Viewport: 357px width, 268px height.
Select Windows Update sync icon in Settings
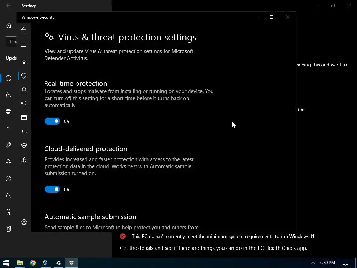point(8,78)
